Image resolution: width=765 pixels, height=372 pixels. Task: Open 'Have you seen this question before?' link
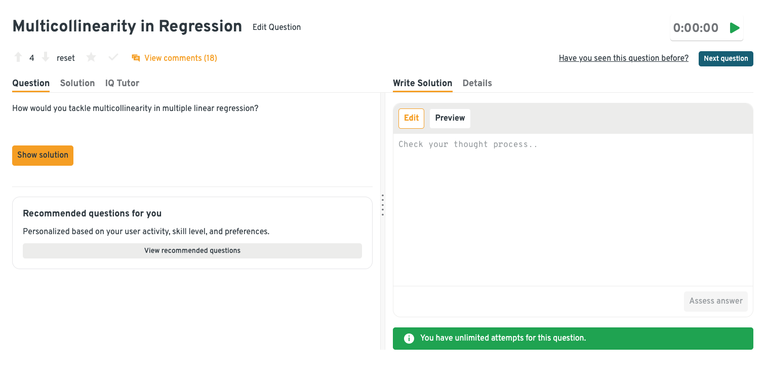(623, 58)
